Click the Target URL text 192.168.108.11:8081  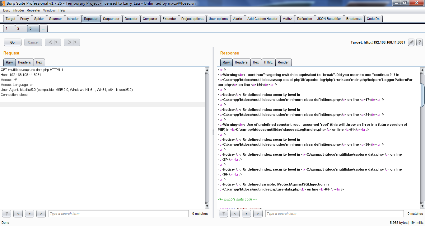[x=384, y=42]
